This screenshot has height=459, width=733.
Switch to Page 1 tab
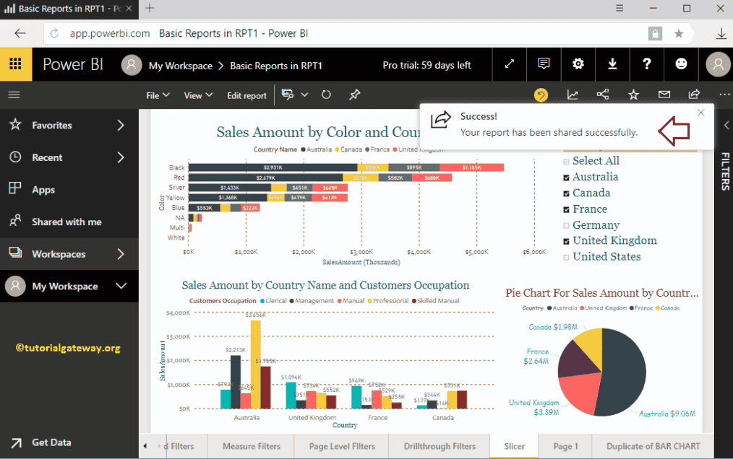pyautogui.click(x=565, y=446)
